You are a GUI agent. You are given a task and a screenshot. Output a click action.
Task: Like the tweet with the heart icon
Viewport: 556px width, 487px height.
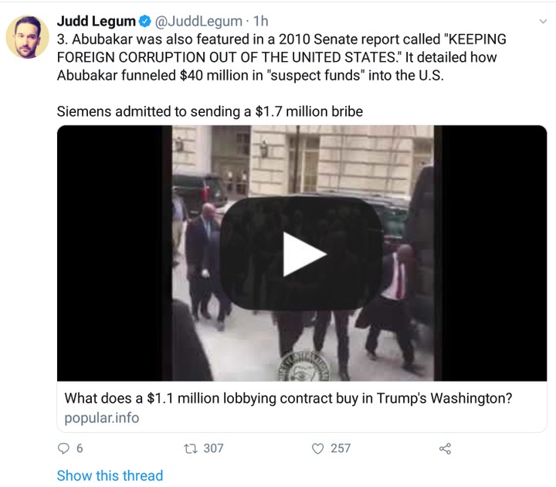pyautogui.click(x=317, y=448)
